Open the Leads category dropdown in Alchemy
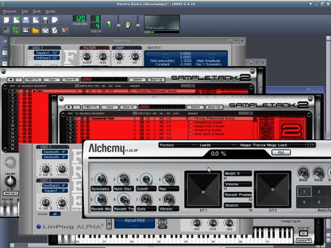The width and height of the screenshot is (331, 248). [x=217, y=145]
